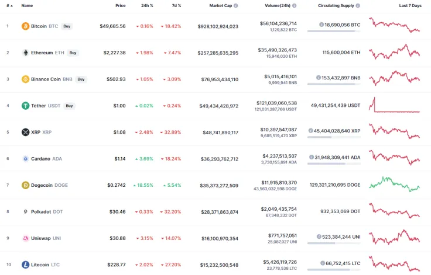Sort by the Price column header
The height and width of the screenshot is (275, 431).
click(120, 5)
